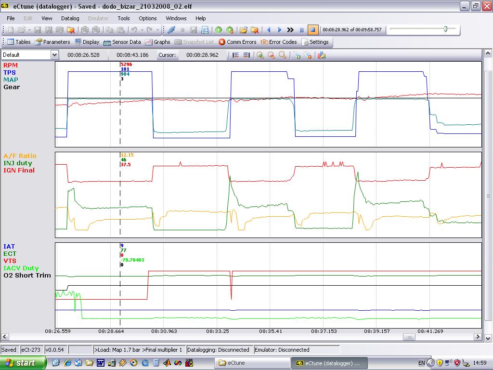Click the O2 Short Trim legend label
This screenshot has height=370, width=493.
click(x=27, y=275)
